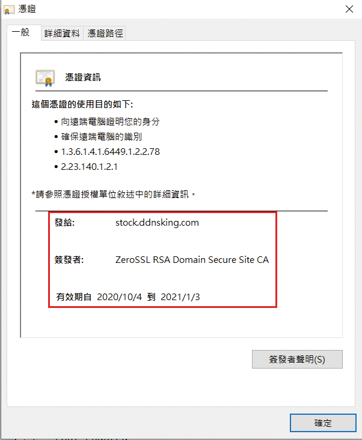Click the validity end date 2021/1/3
This screenshot has width=362, height=440.
(180, 297)
